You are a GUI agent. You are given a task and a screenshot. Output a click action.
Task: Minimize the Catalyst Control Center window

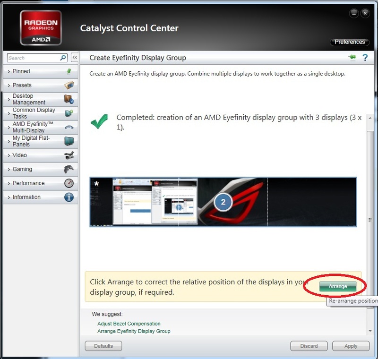pos(353,14)
